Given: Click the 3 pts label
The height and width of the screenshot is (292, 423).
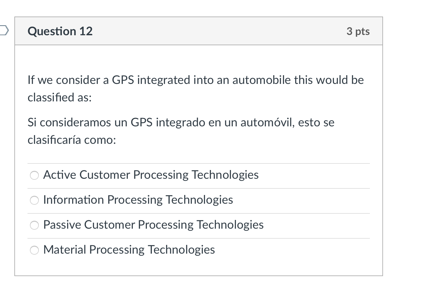Looking at the screenshot, I should coord(358,31).
